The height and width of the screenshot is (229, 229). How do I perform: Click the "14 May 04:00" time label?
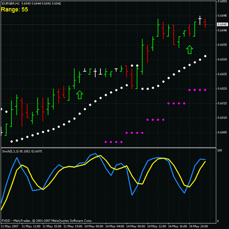point(115,226)
